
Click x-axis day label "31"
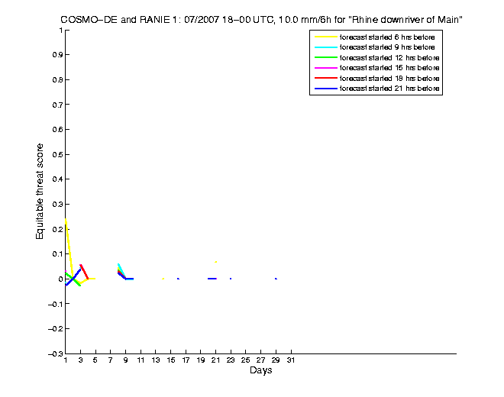pos(291,360)
